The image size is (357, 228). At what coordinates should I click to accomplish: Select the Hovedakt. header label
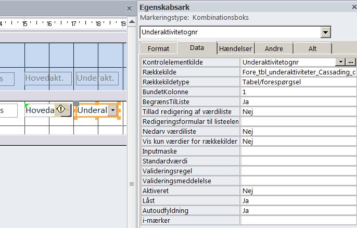[x=48, y=79]
